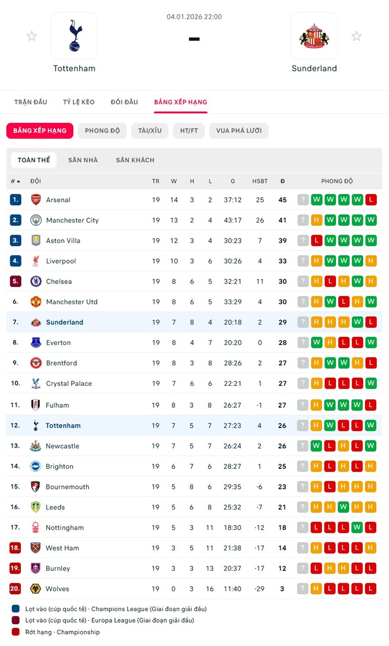Image resolution: width=389 pixels, height=646 pixels.
Task: Select the PHONG ĐỘ filter pill
Action: coord(102,131)
